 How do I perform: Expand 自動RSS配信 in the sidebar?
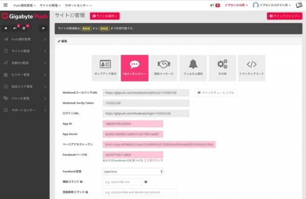click(25, 63)
